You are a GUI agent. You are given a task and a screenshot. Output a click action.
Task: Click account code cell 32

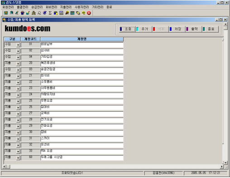(30, 145)
